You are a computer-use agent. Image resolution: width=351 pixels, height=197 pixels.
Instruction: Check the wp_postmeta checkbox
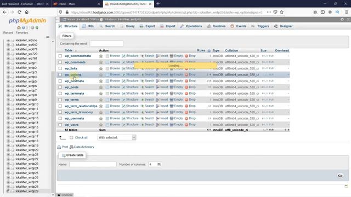60,81
